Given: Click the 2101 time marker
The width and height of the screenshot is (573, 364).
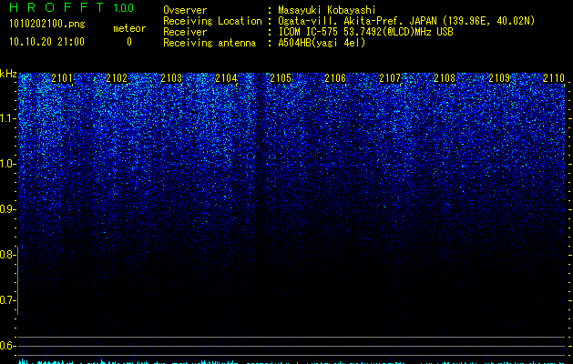Looking at the screenshot, I should pos(62,78).
